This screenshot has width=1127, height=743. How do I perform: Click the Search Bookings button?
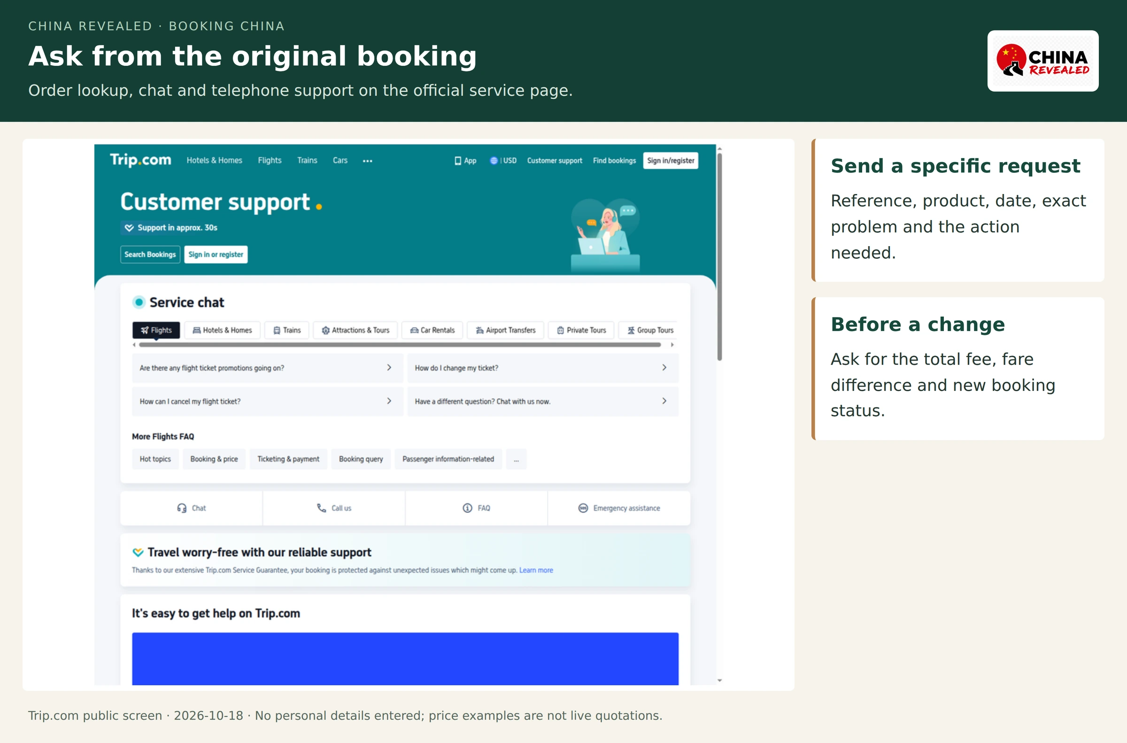click(x=150, y=255)
